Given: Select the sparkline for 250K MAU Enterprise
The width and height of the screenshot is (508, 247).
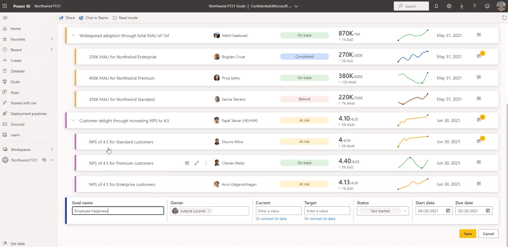Looking at the screenshot, I should [413, 56].
